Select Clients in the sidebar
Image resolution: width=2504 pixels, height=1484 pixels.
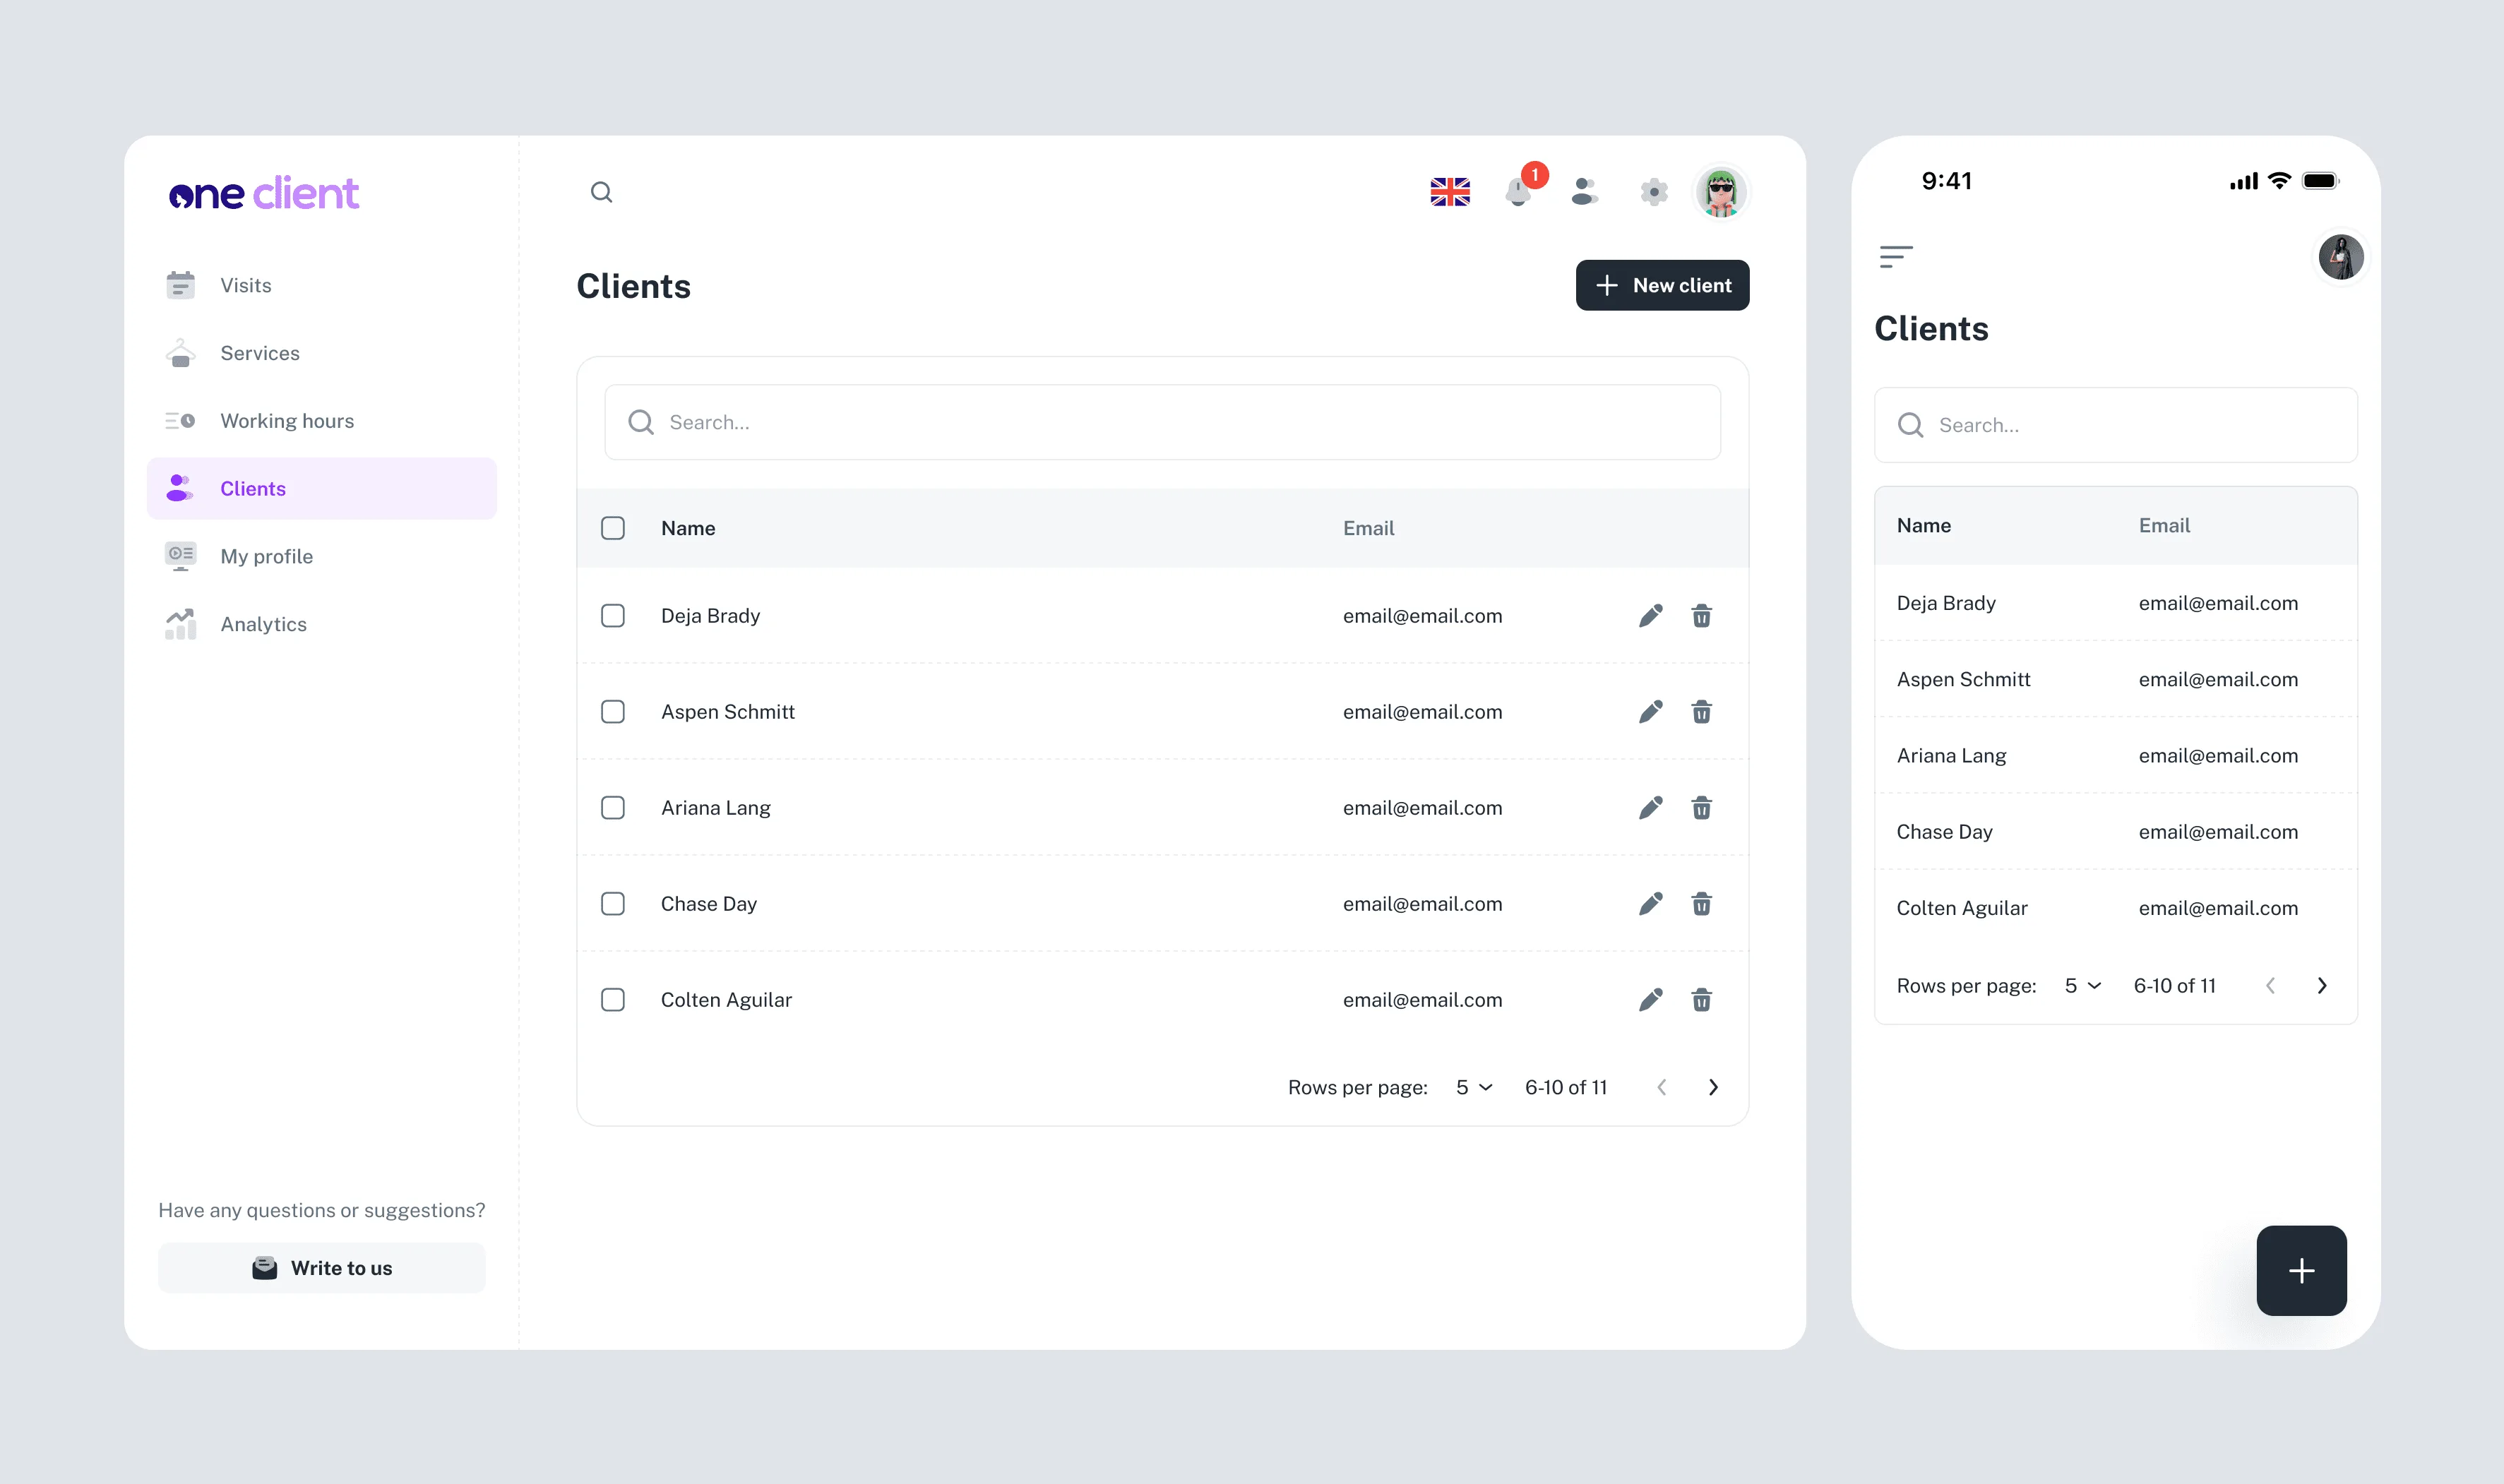(x=322, y=488)
